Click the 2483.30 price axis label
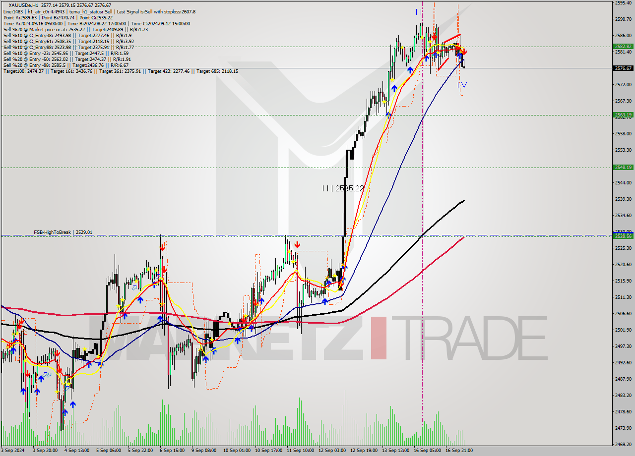Image resolution: width=635 pixels, height=456 pixels. [x=623, y=396]
